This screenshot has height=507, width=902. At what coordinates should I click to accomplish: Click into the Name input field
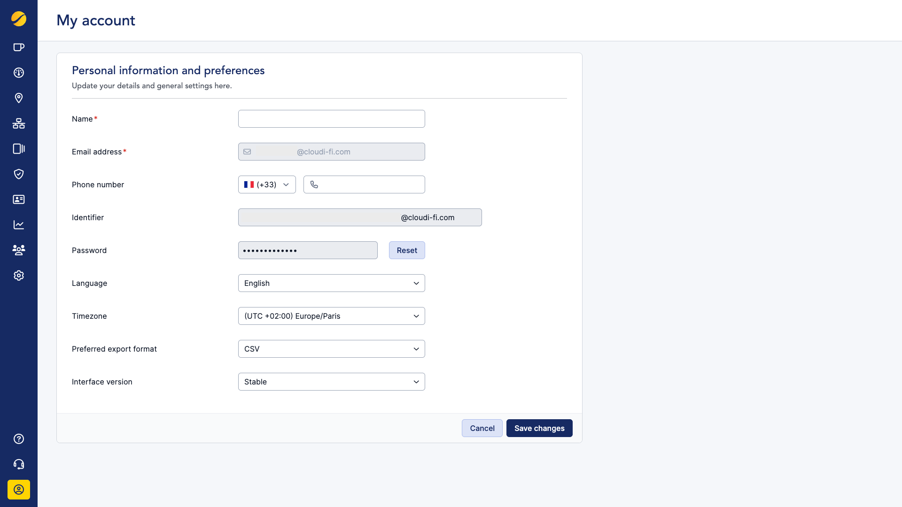332,119
